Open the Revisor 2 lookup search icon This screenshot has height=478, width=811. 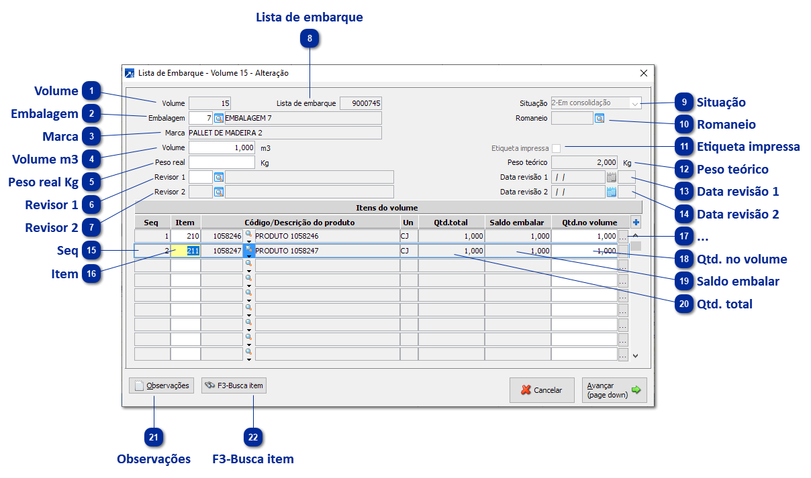pos(218,192)
